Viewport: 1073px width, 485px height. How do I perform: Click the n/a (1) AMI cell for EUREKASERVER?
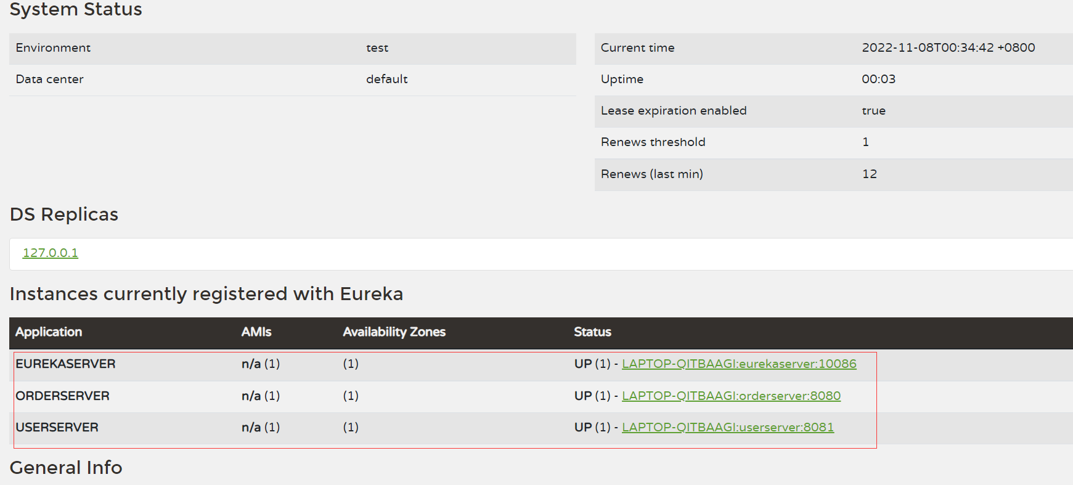261,364
